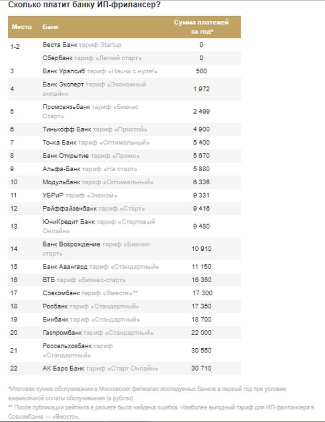Select АК Барс Банк «Старт Онлайн» entry
This screenshot has width=325, height=422.
point(100,369)
